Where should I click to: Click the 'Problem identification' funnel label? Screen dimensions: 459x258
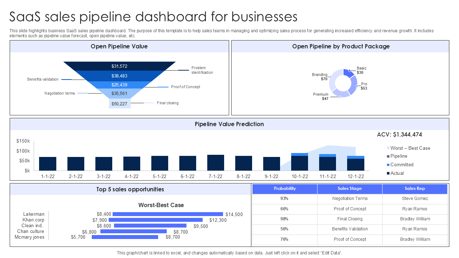tap(202, 70)
